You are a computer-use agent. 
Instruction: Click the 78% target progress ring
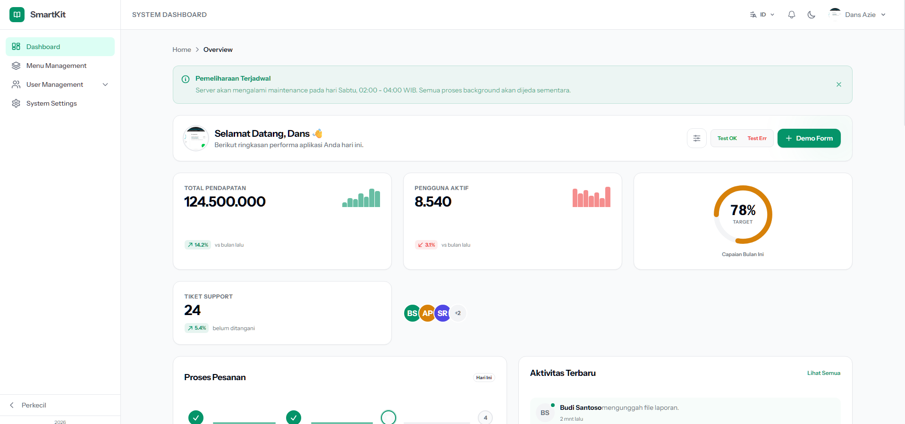(x=743, y=215)
